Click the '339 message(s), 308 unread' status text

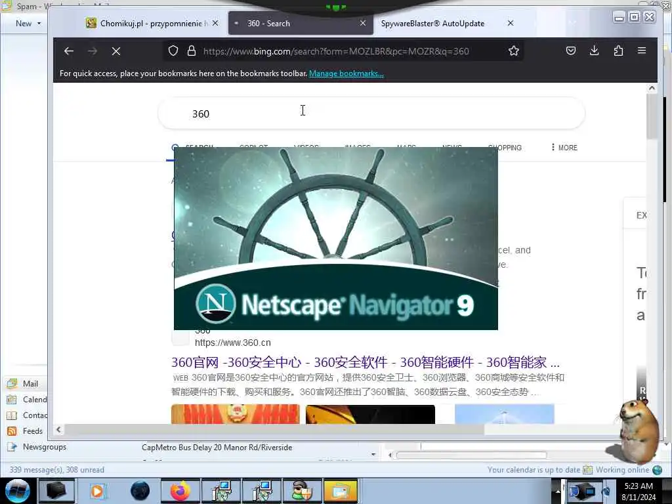point(57,470)
